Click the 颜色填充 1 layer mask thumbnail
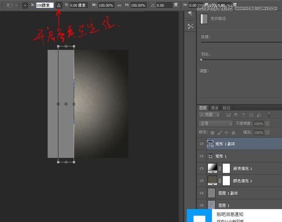282x222 pixels. click(x=226, y=181)
